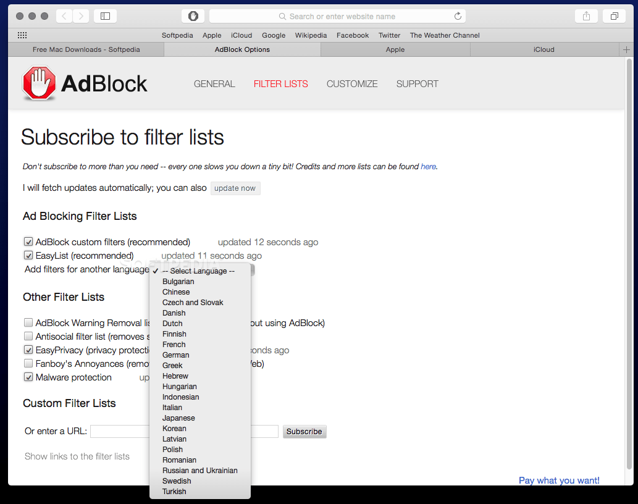The width and height of the screenshot is (638, 504).
Task: Open the CUSTOMIZE options tab
Action: click(x=352, y=84)
